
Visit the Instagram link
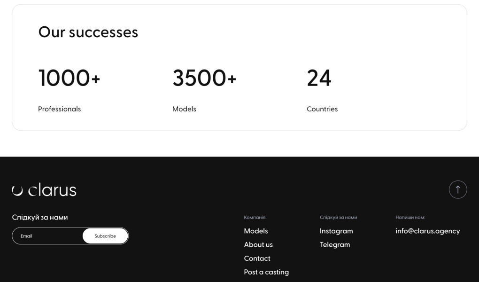pos(336,231)
